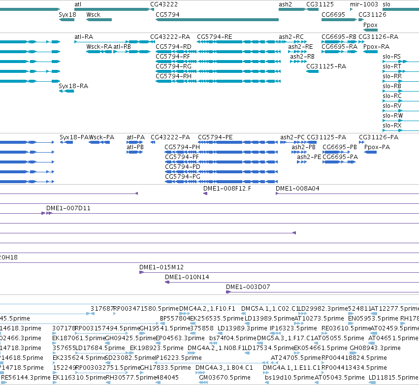Image resolution: width=419 pixels, height=385 pixels.
Task: Click transcript ash2-RE
Action: 300,46
